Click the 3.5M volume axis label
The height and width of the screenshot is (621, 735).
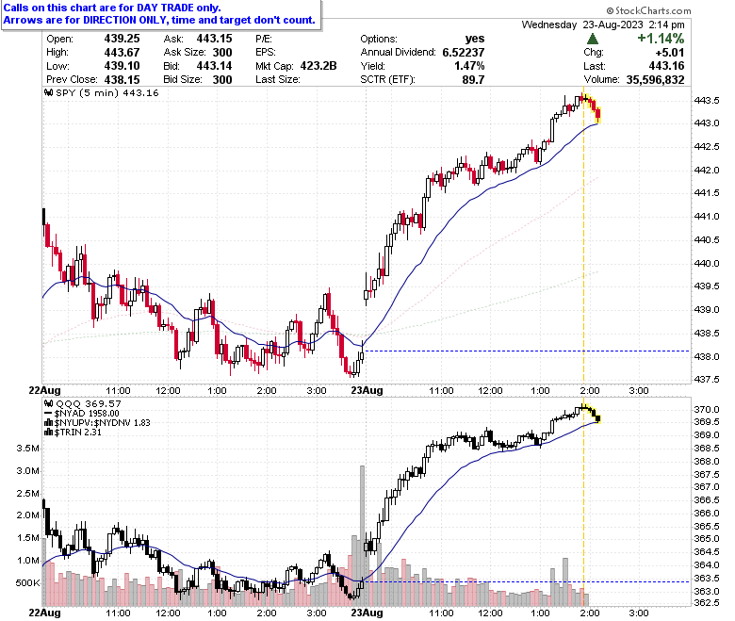[27, 448]
